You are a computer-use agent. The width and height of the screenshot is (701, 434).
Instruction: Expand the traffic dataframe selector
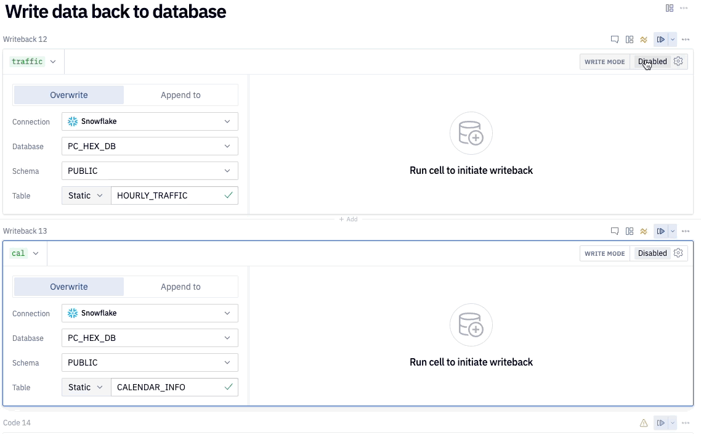pyautogui.click(x=53, y=62)
